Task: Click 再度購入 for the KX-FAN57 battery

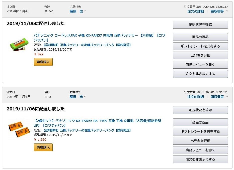Action: (43, 62)
